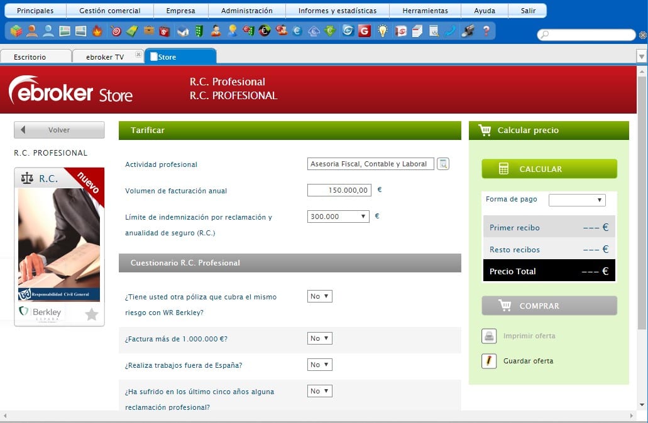
Task: Click the ebroker Store logo
Action: point(70,90)
